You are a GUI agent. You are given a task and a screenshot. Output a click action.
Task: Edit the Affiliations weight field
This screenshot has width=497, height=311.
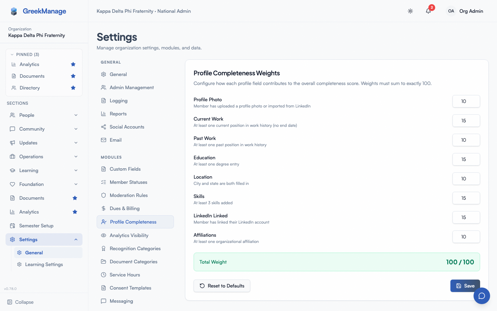[466, 237]
